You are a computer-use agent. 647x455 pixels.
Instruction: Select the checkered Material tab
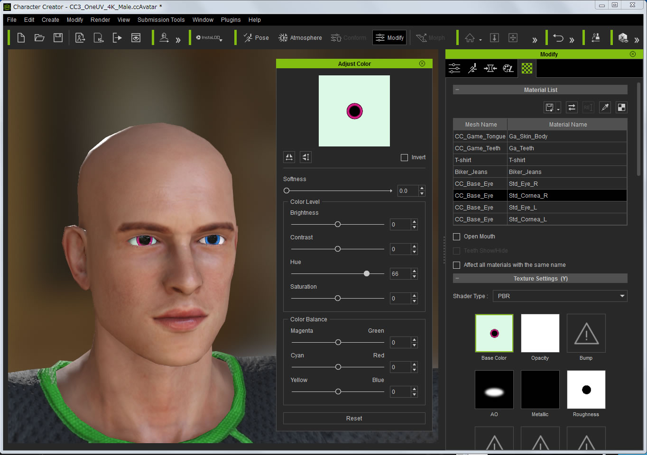pos(527,69)
